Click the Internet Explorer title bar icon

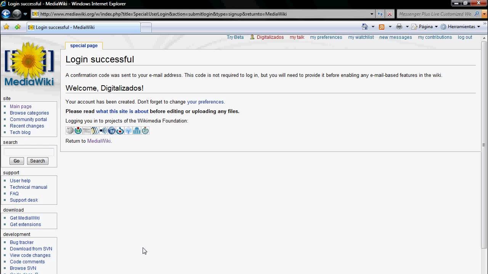3,4
